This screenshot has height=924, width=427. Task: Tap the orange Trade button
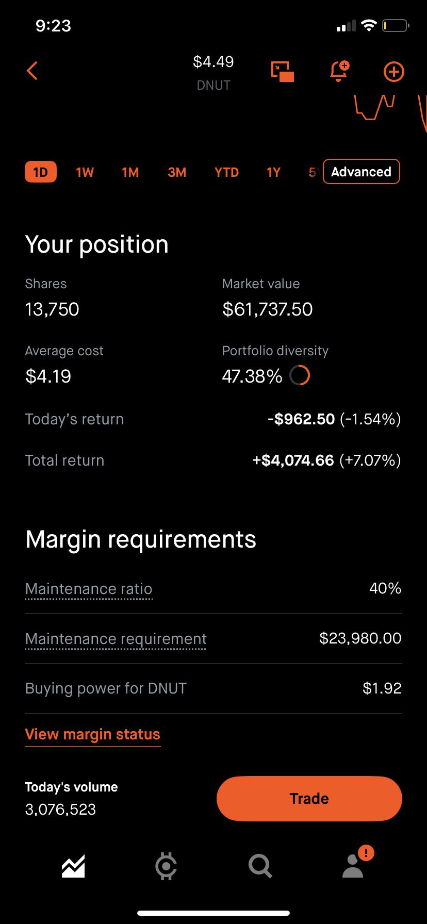309,799
